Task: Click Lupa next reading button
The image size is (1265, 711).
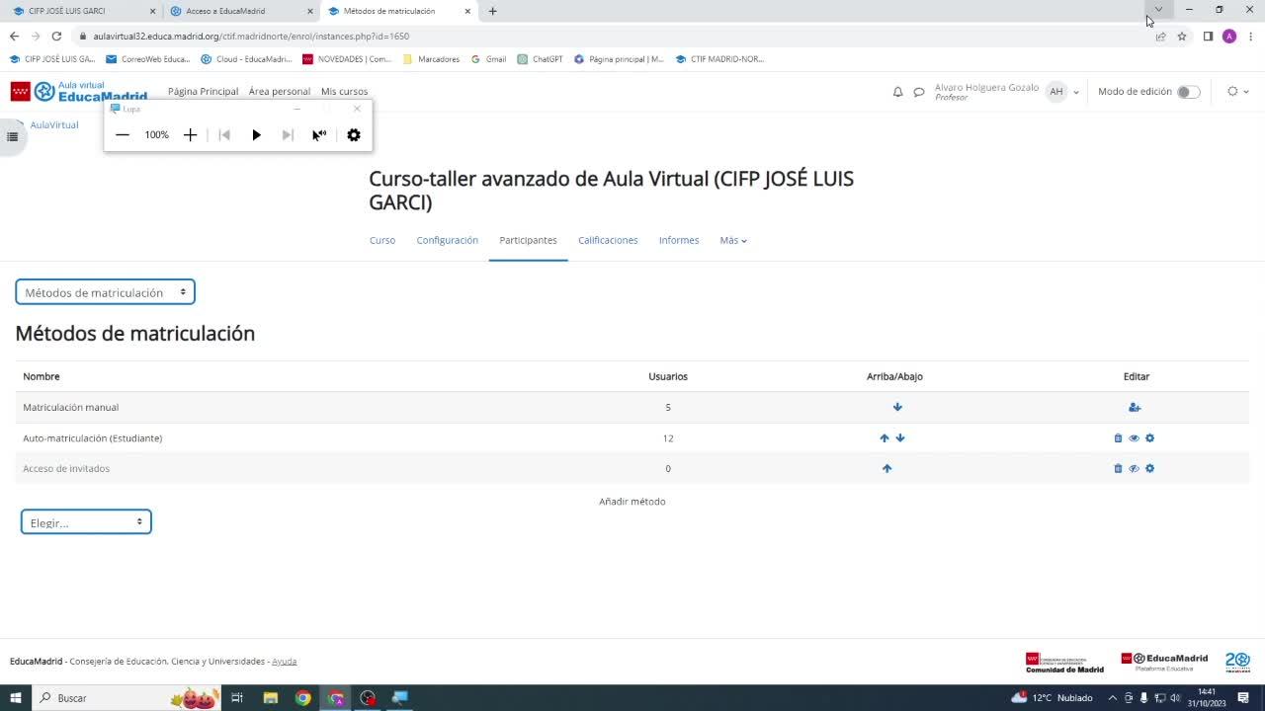Action: [288, 135]
